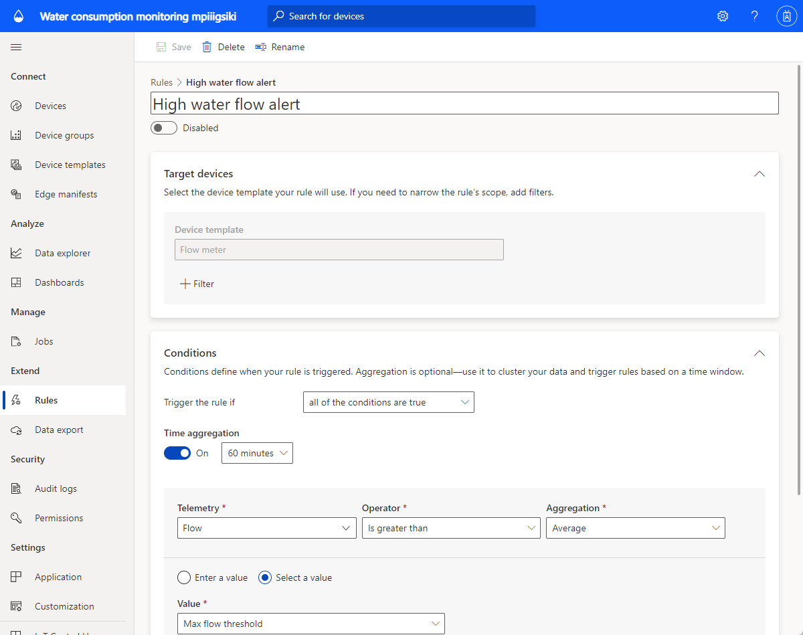
Task: Collapse the Target devices section
Action: tap(759, 173)
